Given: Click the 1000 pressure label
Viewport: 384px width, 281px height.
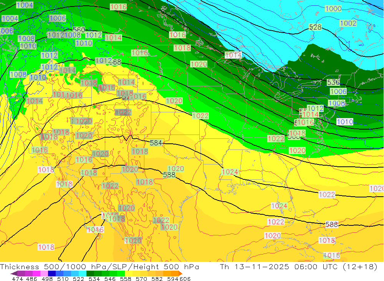Looking at the screenshot, I should pyautogui.click(x=334, y=8).
